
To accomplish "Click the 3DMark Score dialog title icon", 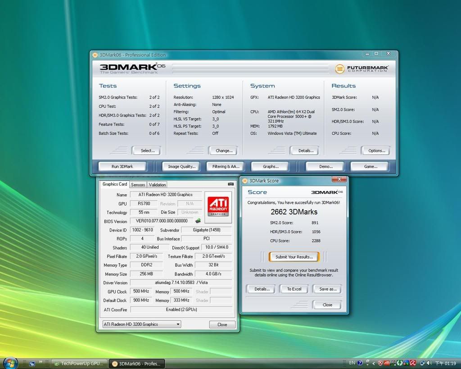I will point(245,181).
